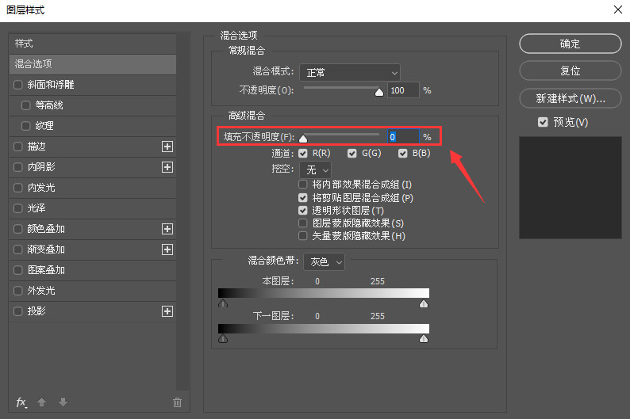Image resolution: width=630 pixels, height=419 pixels.
Task: Click the 填充不透明度 slider handle
Action: click(x=303, y=139)
